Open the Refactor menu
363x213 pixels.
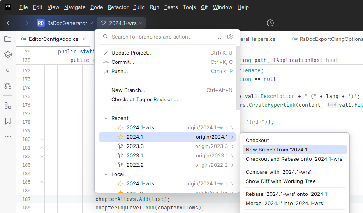pyautogui.click(x=118, y=7)
